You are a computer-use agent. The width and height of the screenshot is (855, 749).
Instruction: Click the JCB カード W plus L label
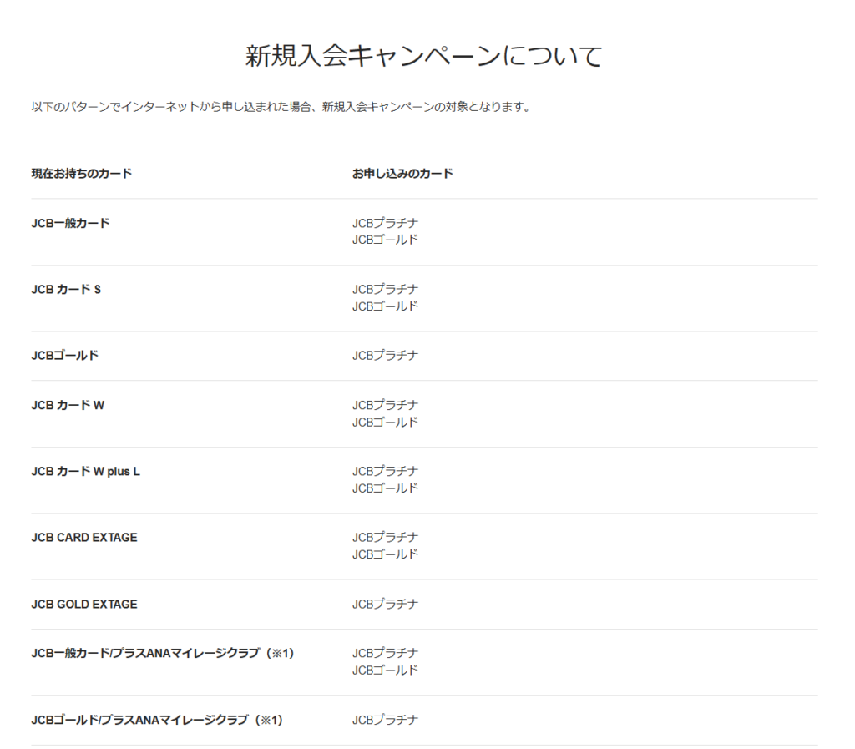tap(85, 471)
